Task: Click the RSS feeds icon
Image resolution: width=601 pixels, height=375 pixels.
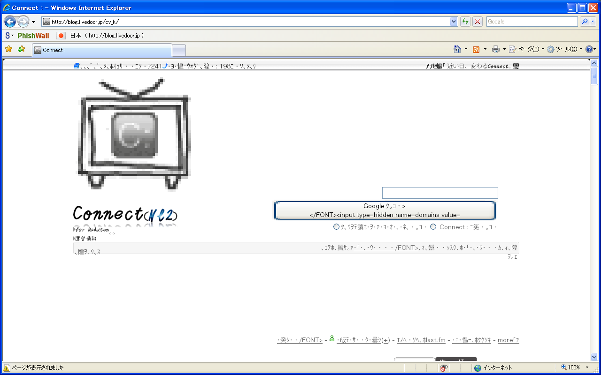Action: point(476,49)
